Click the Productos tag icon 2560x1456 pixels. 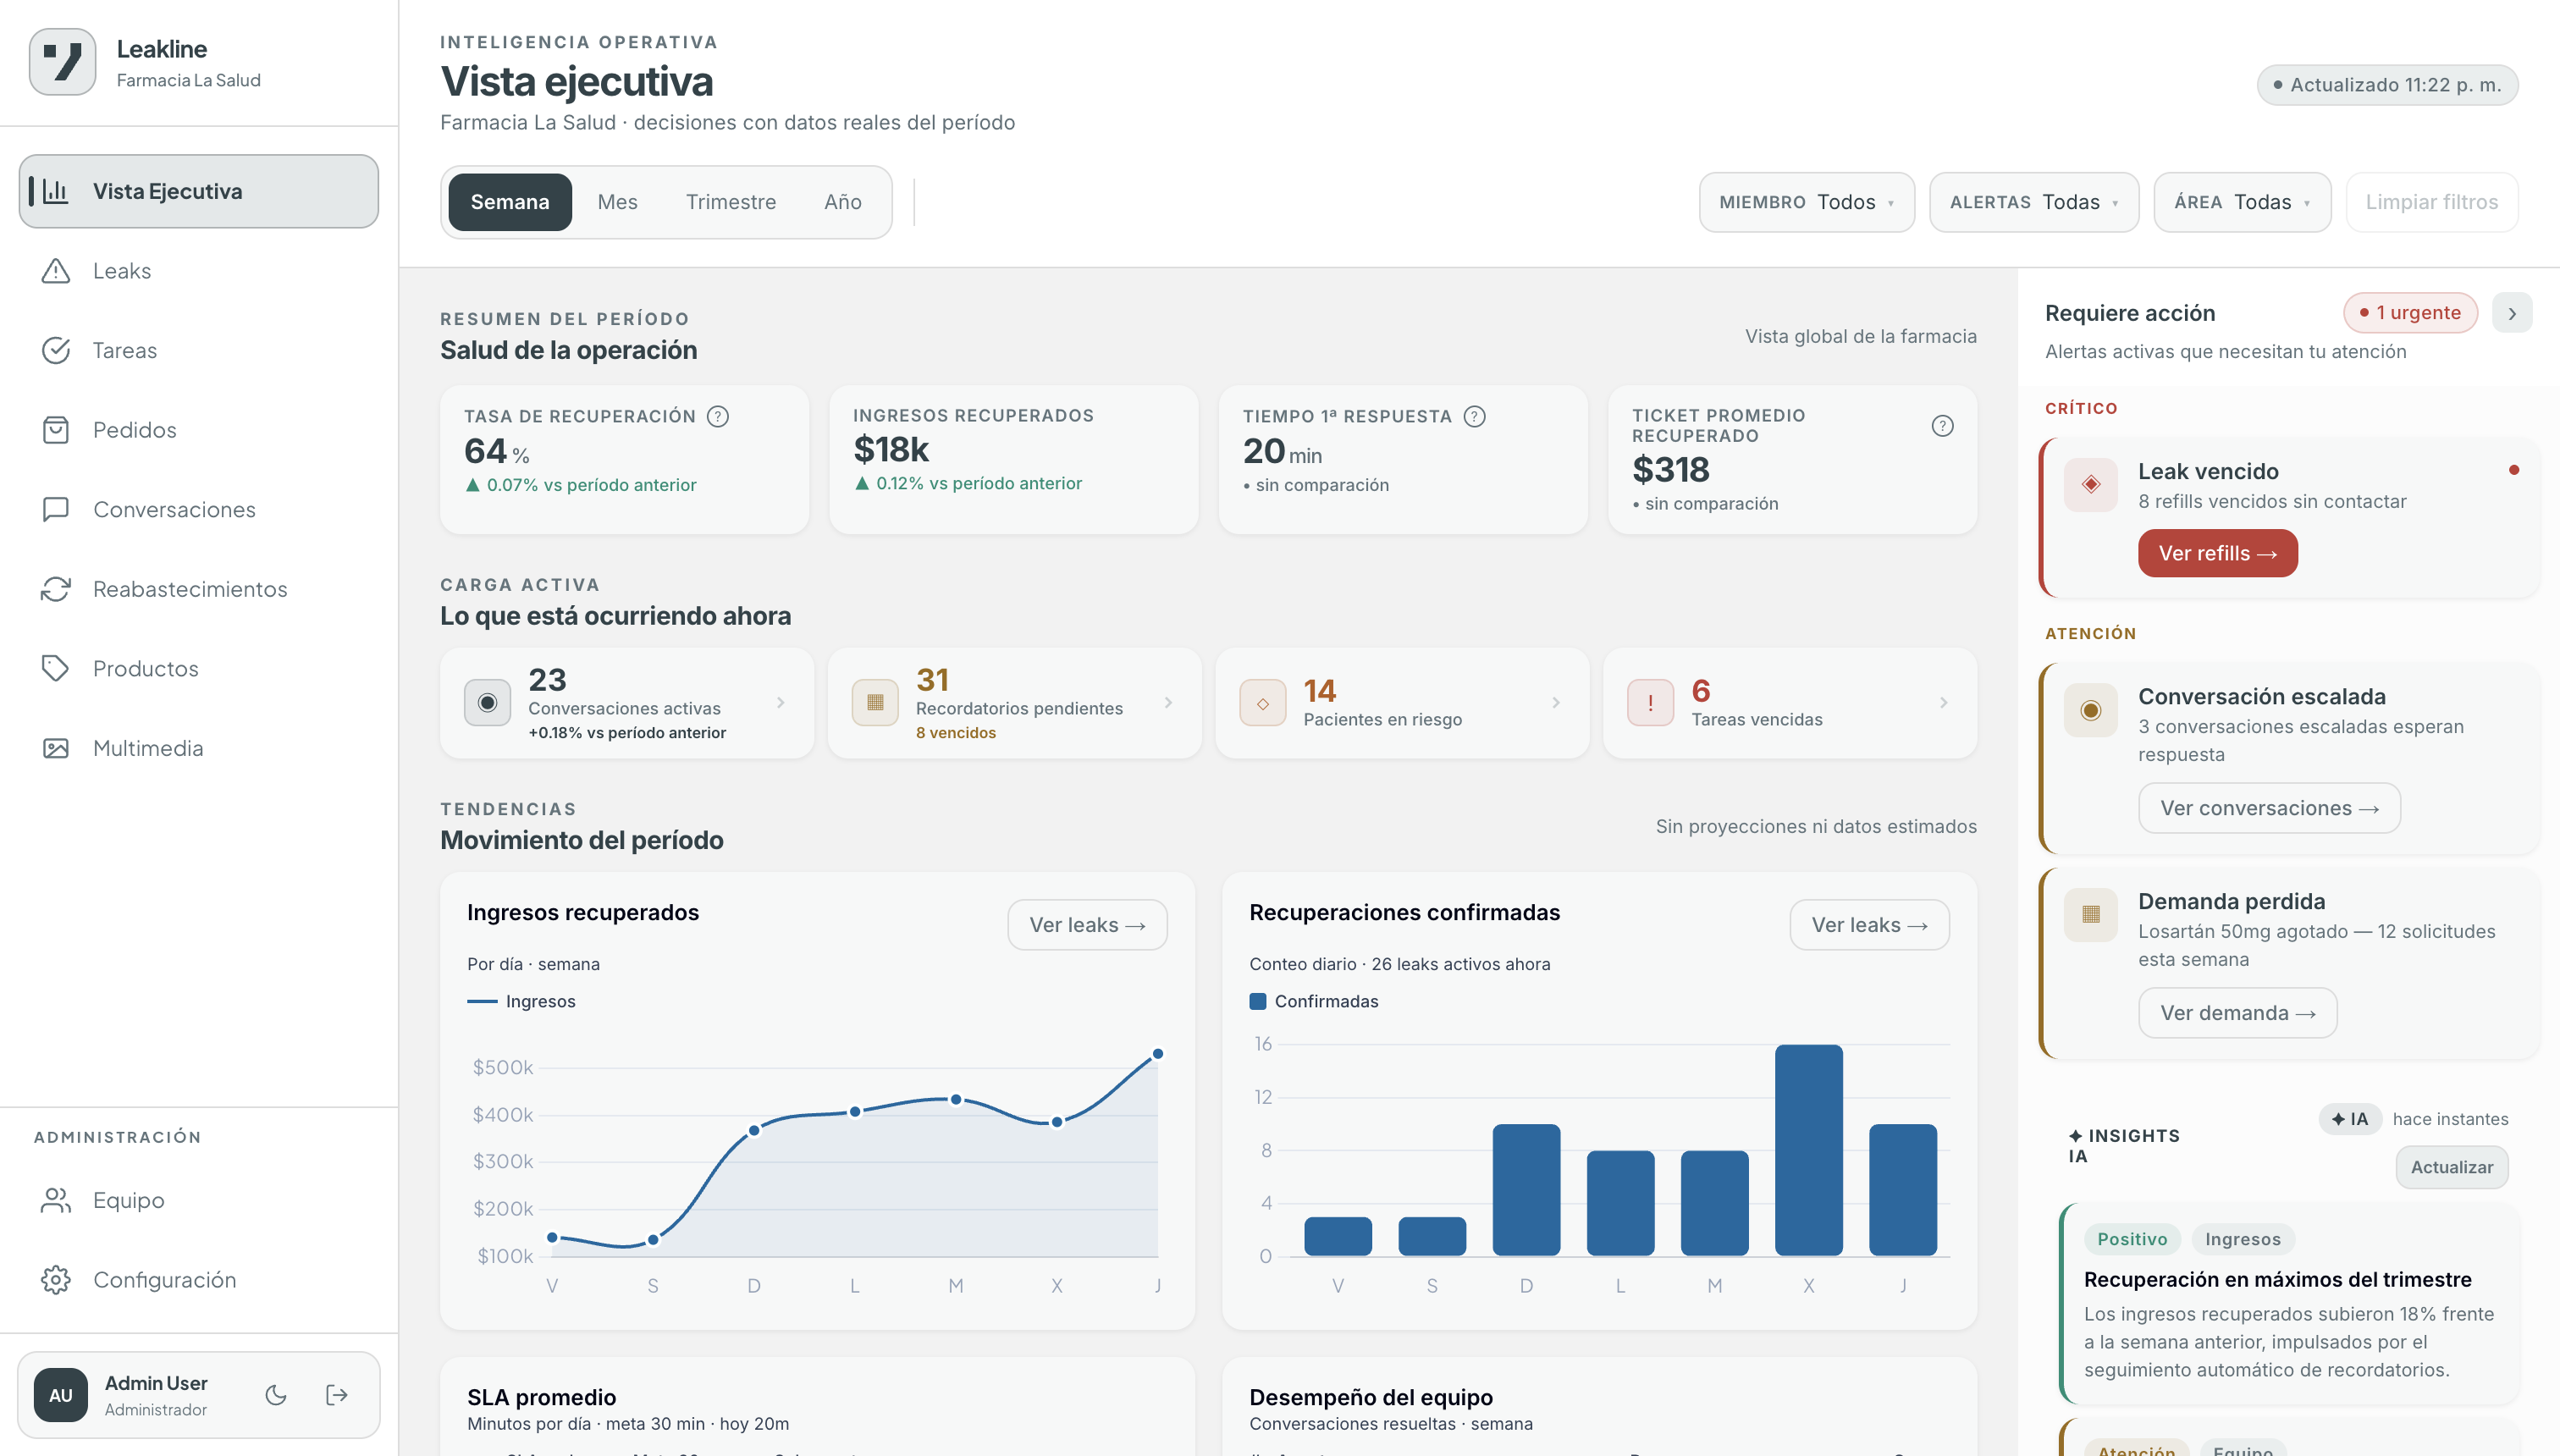click(x=56, y=668)
